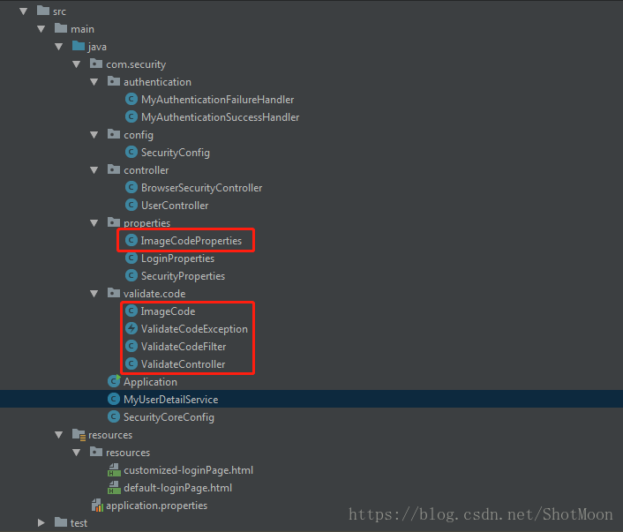Click the controller package icon
Screen dimensions: 623x532
[114, 169]
